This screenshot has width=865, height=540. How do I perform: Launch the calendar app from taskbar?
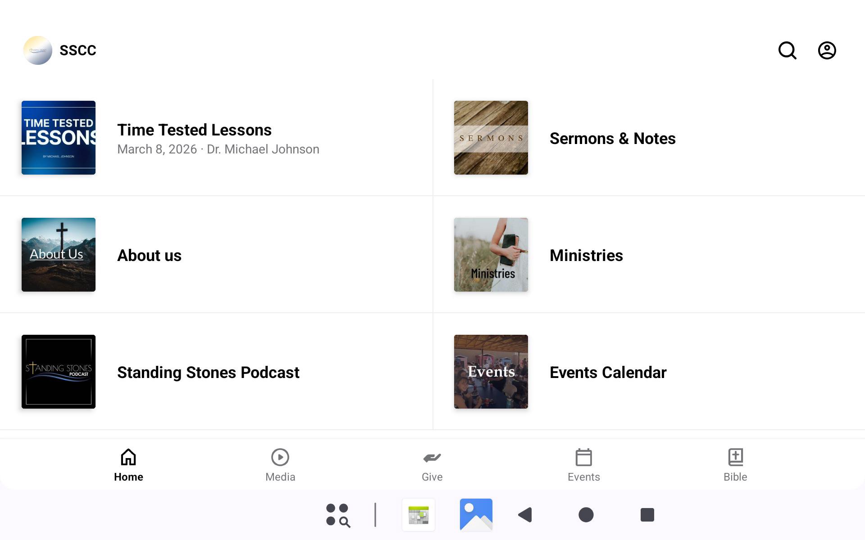[x=419, y=514]
